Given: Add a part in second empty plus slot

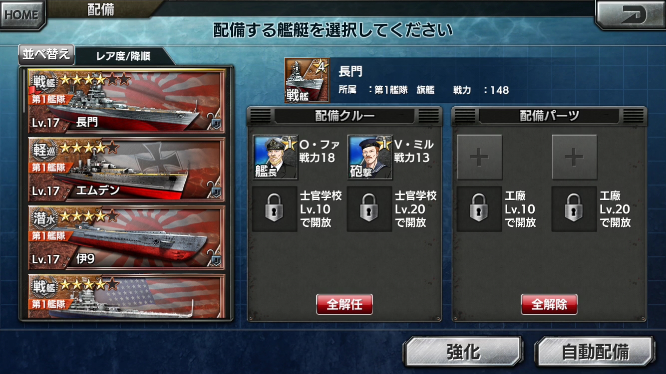Looking at the screenshot, I should (575, 158).
